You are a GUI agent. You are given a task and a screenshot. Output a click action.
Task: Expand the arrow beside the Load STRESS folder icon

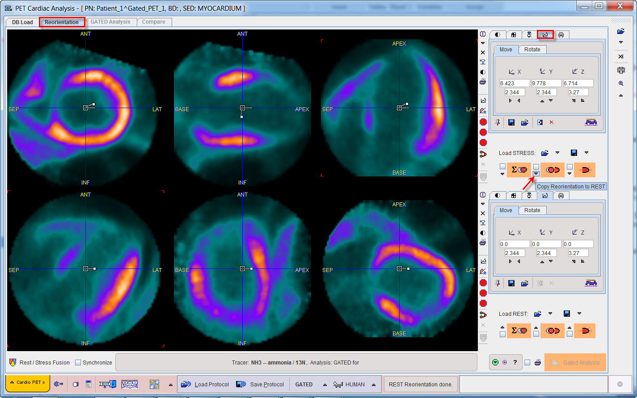(557, 153)
